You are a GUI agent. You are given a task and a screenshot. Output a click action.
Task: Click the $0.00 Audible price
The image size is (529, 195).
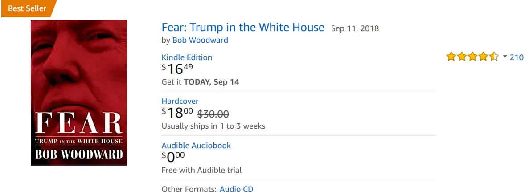tap(173, 157)
